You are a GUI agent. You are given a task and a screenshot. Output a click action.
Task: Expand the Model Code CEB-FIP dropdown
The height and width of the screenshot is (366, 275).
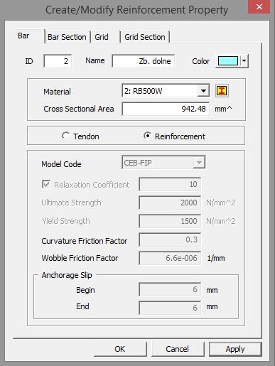[199, 162]
